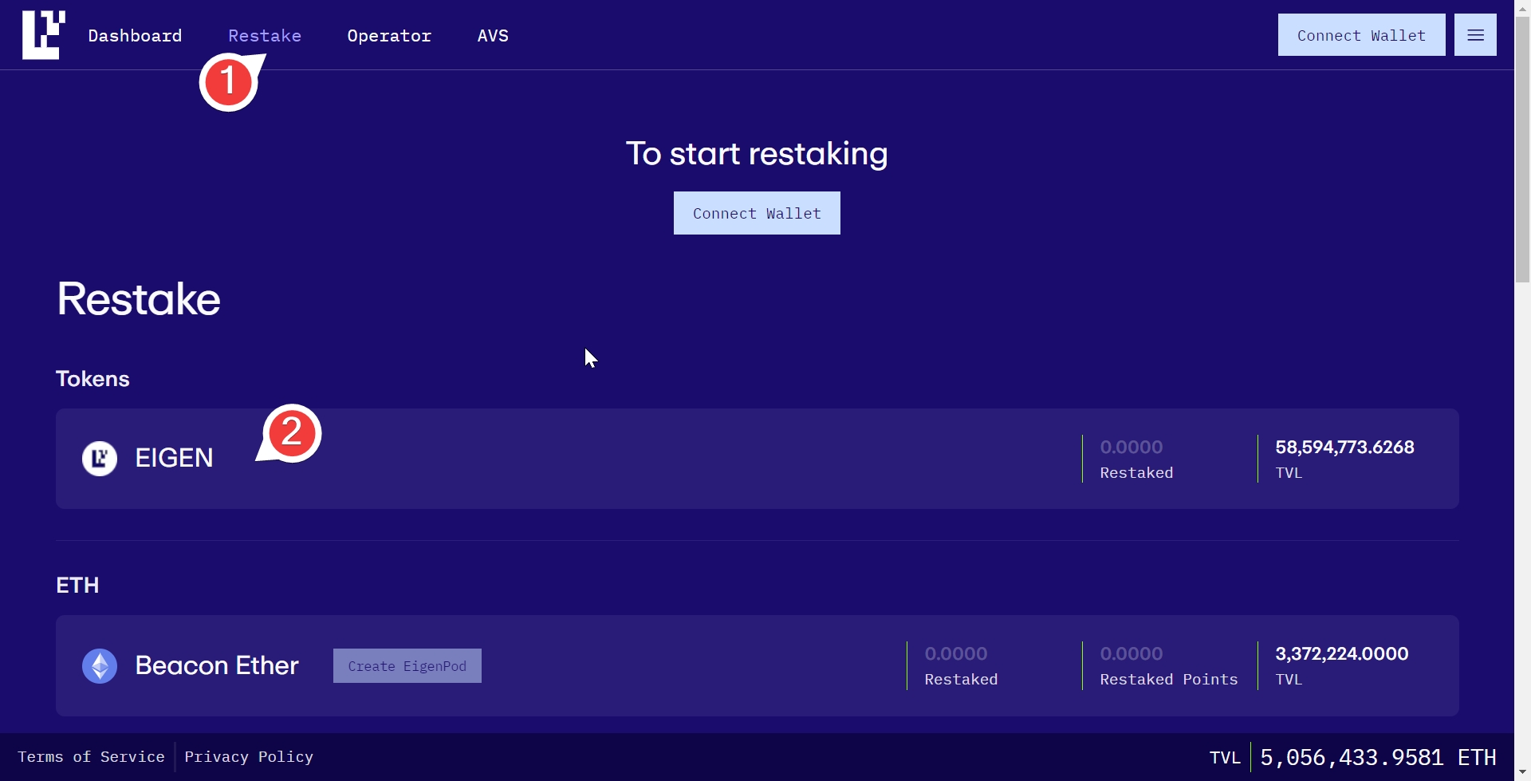
Task: Click the scrollbar down arrow
Action: [1522, 773]
